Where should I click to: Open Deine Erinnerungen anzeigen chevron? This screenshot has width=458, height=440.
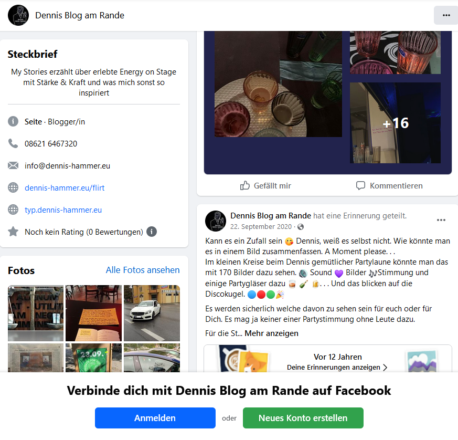(x=385, y=367)
